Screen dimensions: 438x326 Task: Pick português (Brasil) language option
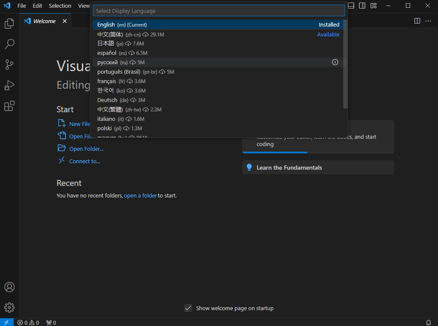click(x=218, y=72)
